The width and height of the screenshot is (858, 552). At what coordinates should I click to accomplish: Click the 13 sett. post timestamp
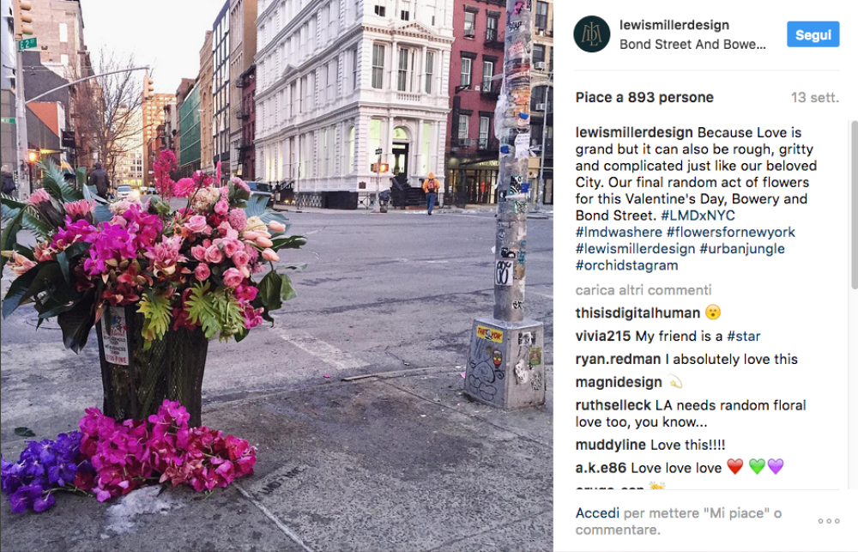[815, 98]
